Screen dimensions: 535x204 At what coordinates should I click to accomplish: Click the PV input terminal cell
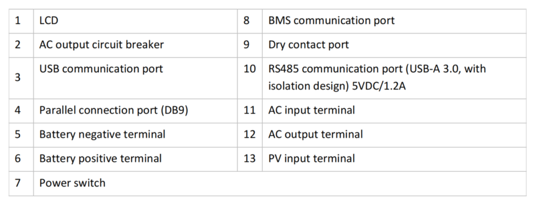click(394, 159)
